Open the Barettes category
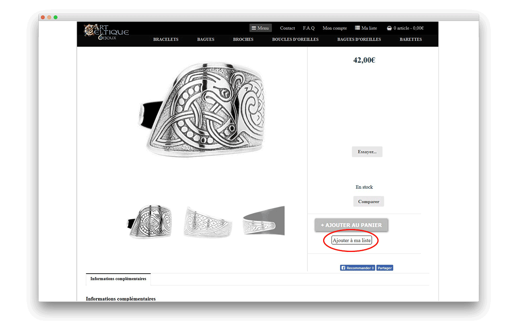Image resolution: width=515 pixels, height=322 pixels. click(x=410, y=39)
